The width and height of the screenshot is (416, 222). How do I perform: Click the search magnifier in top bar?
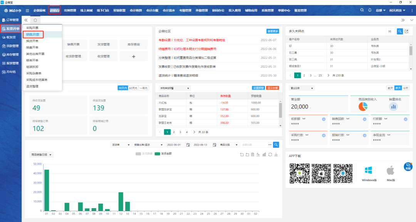(362, 10)
